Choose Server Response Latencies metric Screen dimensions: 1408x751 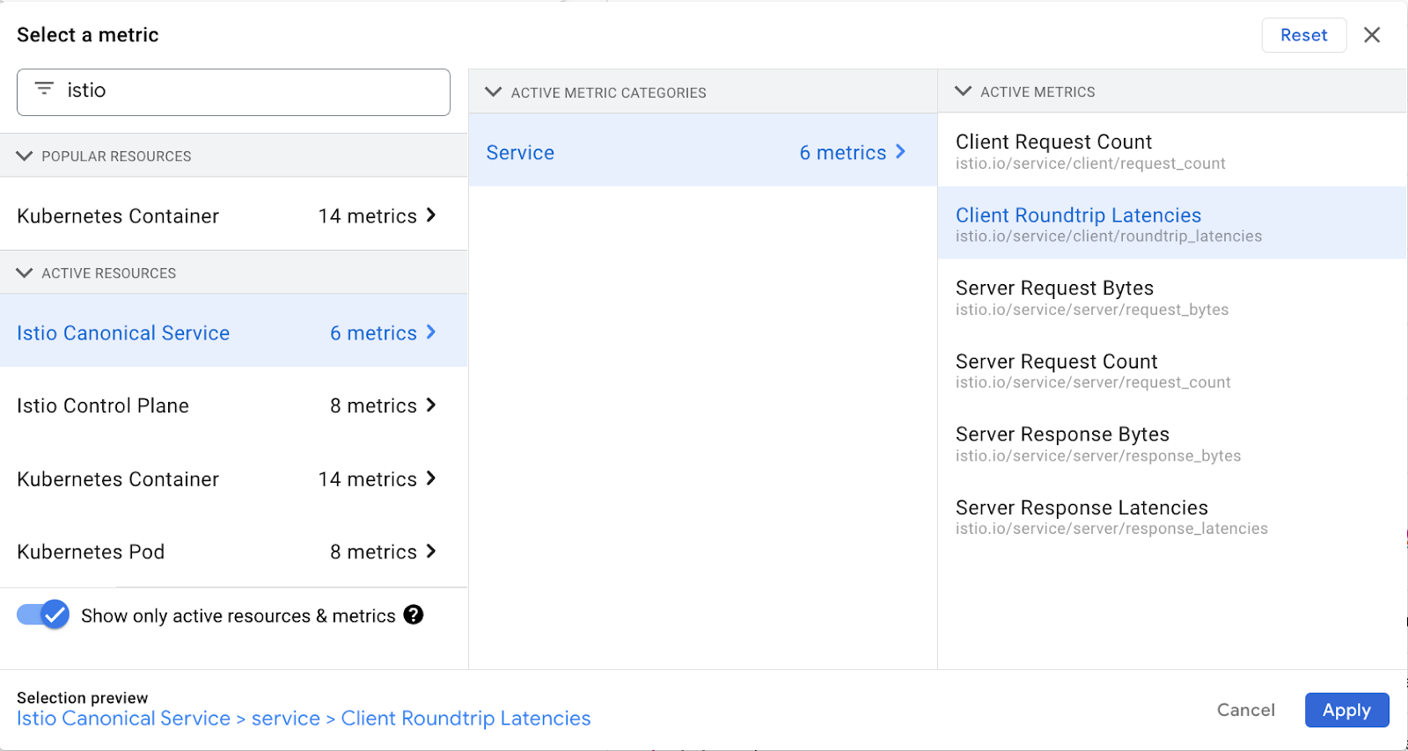pos(1172,516)
